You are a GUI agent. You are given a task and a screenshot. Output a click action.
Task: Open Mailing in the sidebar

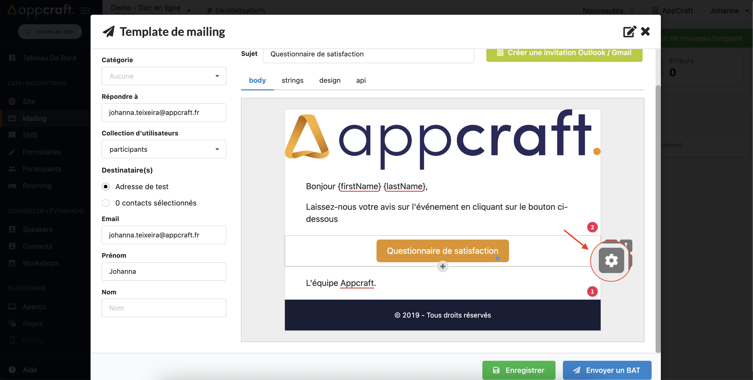click(35, 119)
